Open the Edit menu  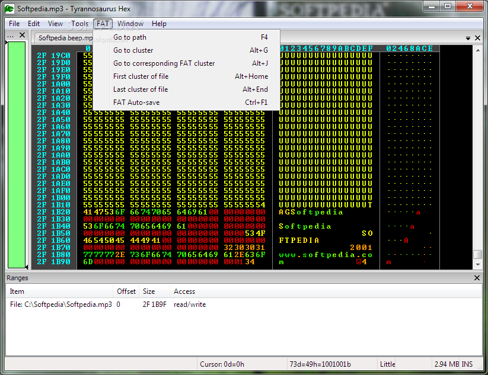tap(34, 24)
